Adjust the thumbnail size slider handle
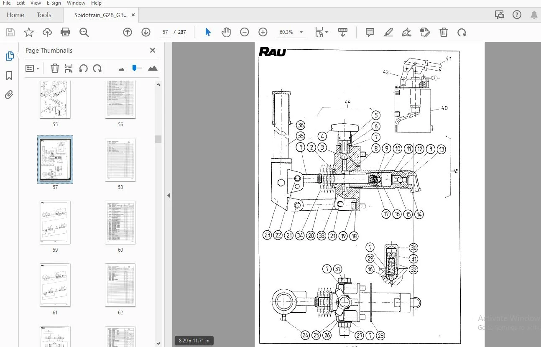Viewport: 541px width, 347px height. click(134, 68)
